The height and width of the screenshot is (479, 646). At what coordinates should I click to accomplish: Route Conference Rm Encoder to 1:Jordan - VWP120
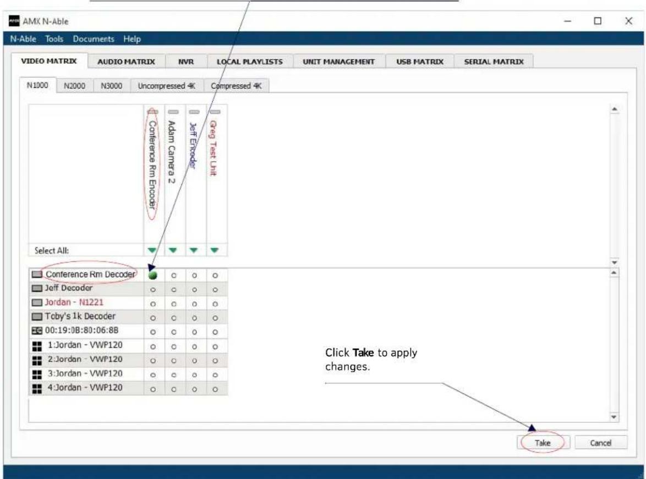click(153, 347)
